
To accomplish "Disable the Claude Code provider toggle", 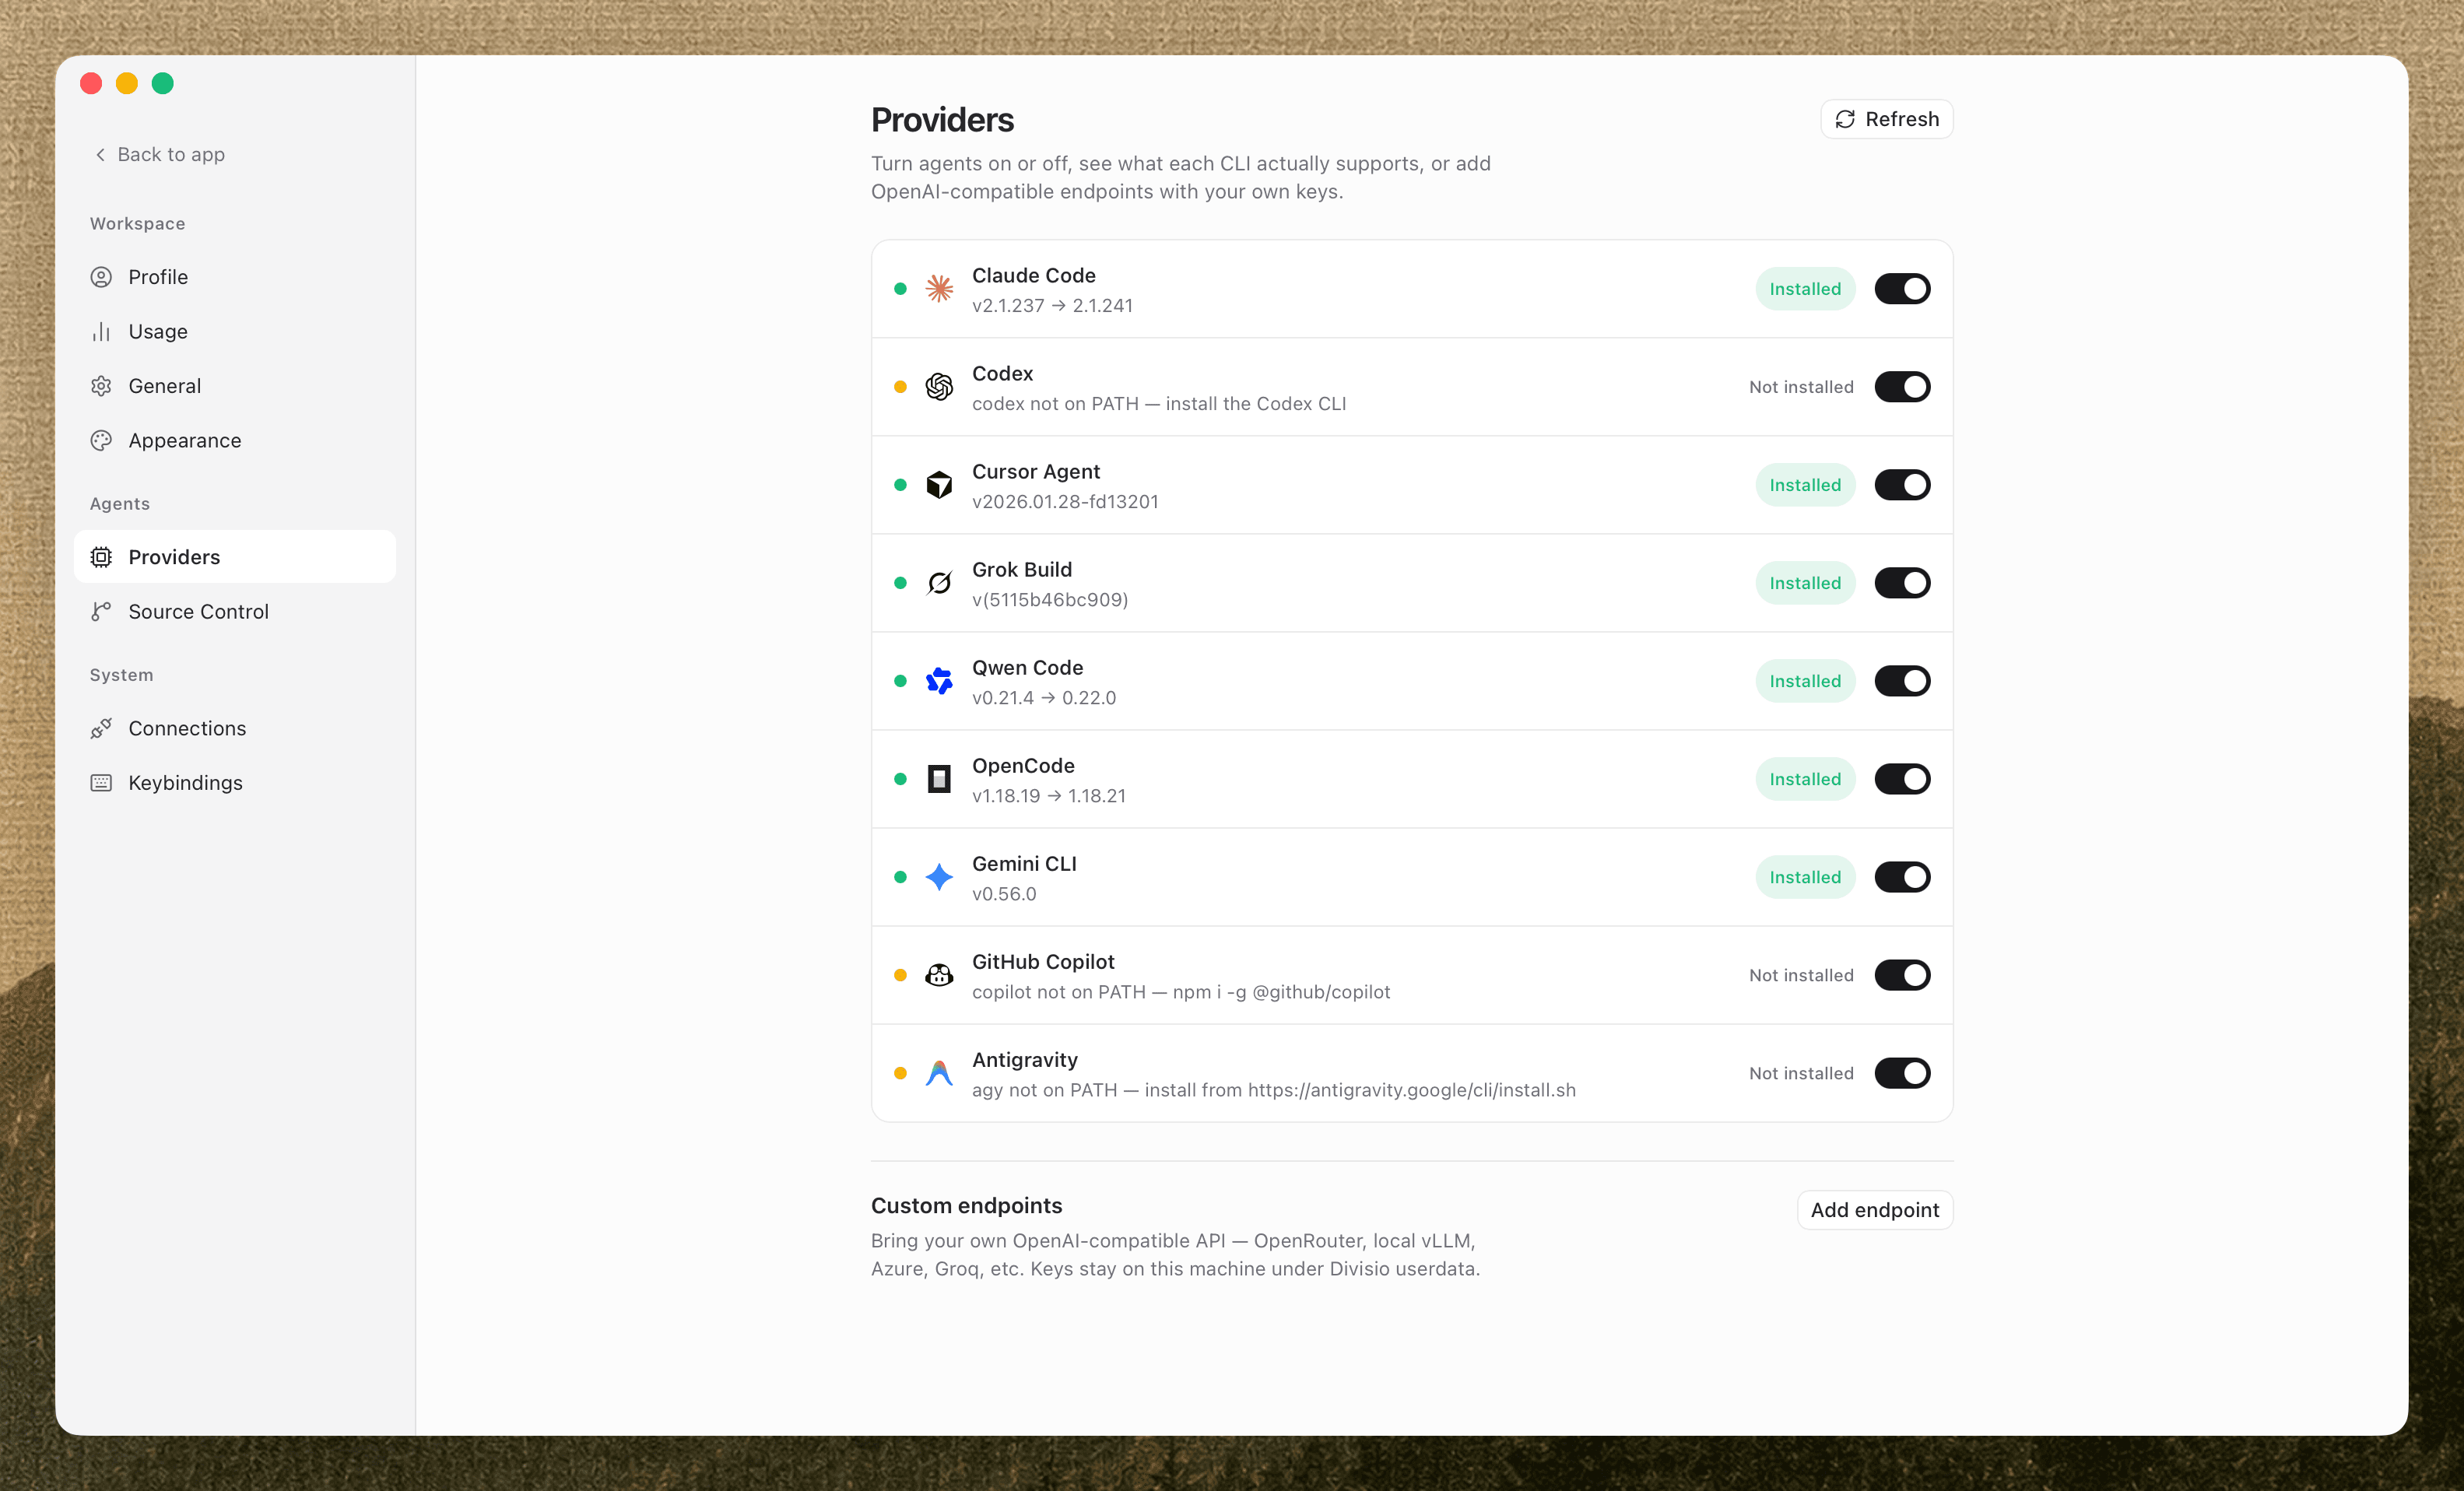I will coord(1902,289).
